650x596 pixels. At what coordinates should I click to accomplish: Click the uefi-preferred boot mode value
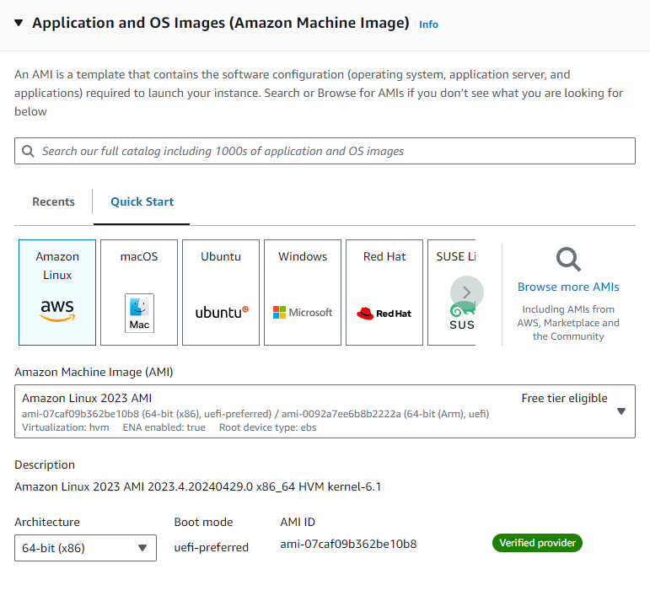211,547
